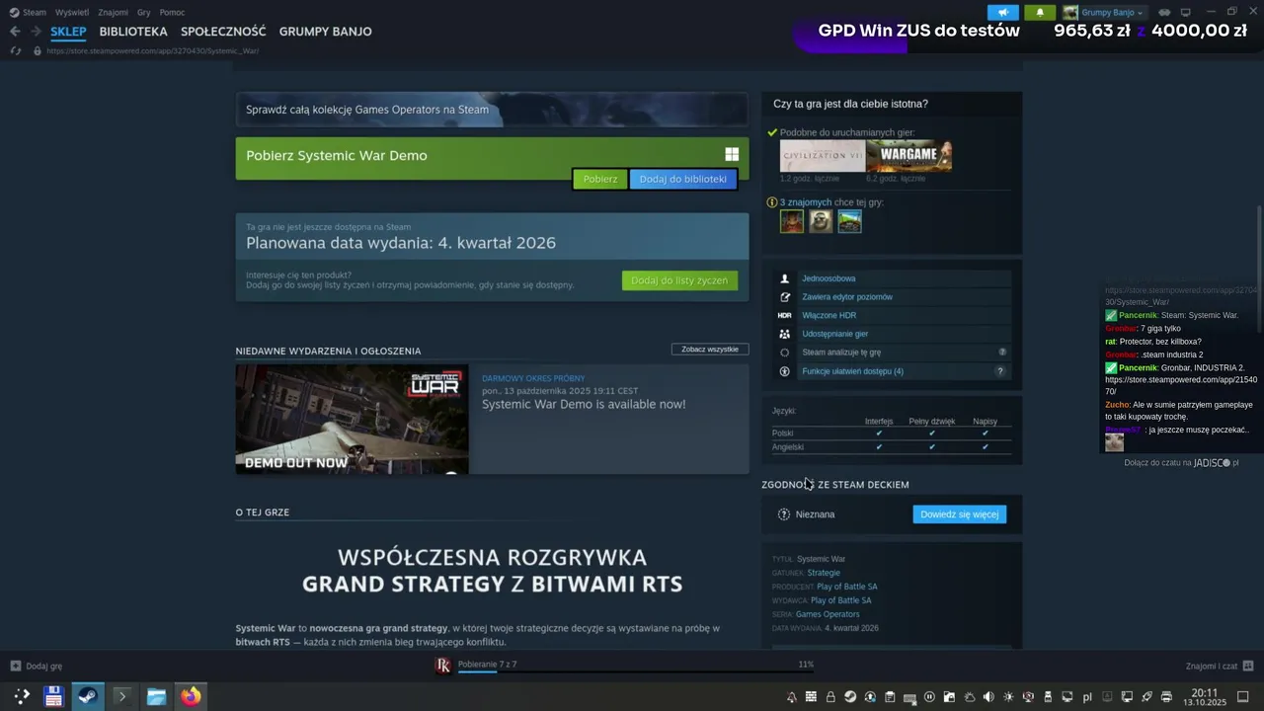Click the Wargame similar game thumbnail
Screen dimensions: 1264x711
click(909, 156)
